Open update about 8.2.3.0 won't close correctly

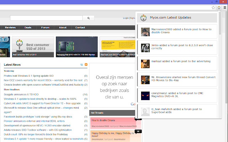tap(177, 47)
